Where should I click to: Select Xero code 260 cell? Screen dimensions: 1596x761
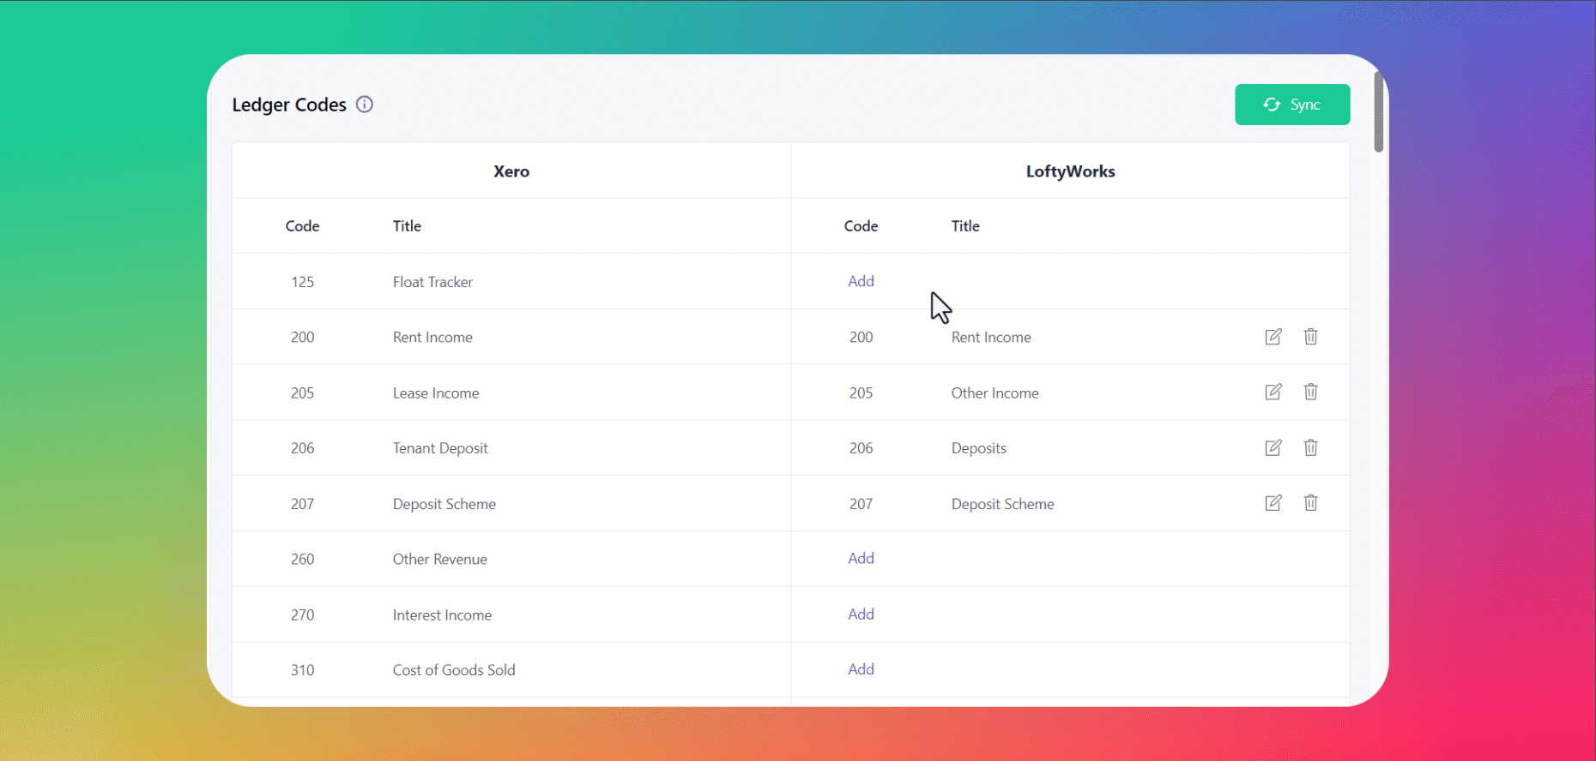coord(302,560)
